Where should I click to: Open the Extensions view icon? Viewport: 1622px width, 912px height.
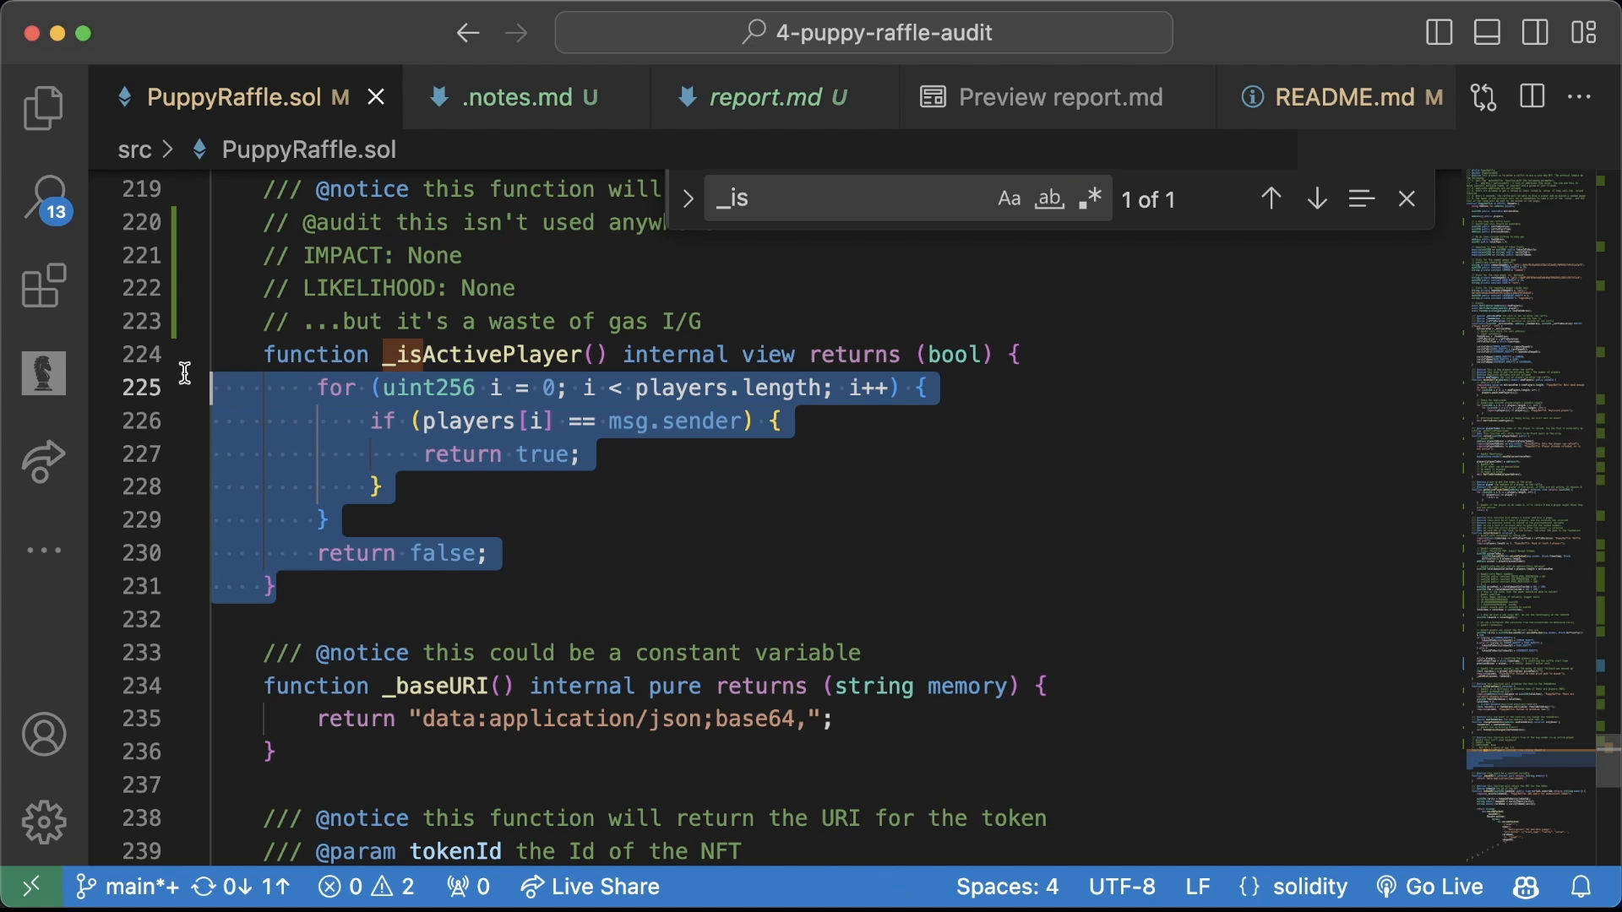(43, 286)
